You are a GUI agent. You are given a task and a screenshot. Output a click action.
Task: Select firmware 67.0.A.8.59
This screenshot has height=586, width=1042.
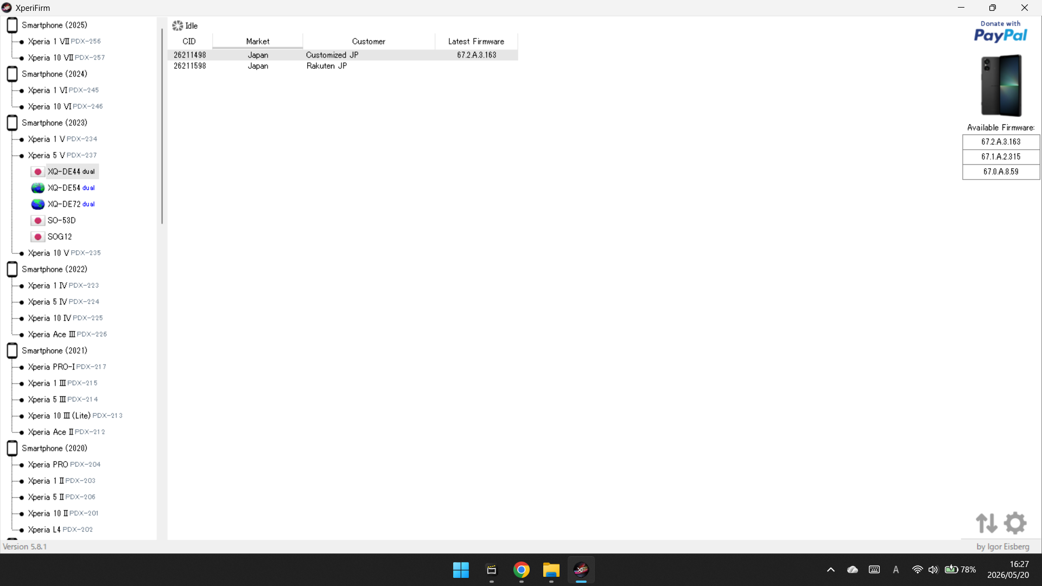click(1001, 171)
